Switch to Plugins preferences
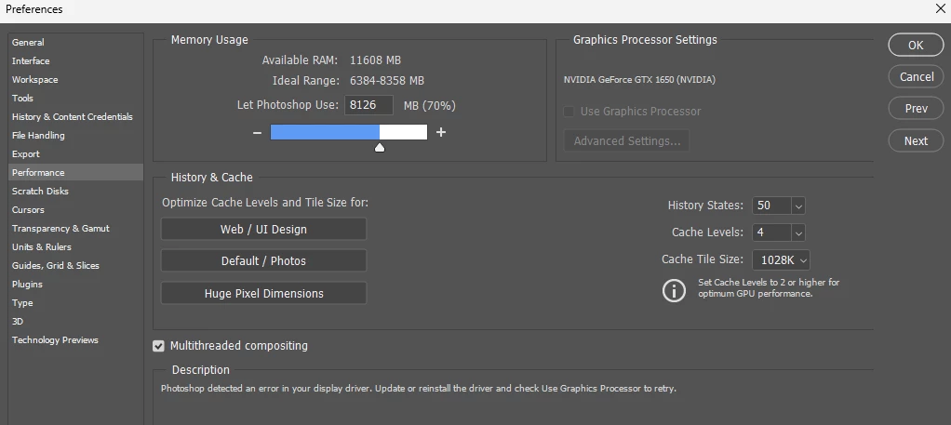 coord(75,285)
